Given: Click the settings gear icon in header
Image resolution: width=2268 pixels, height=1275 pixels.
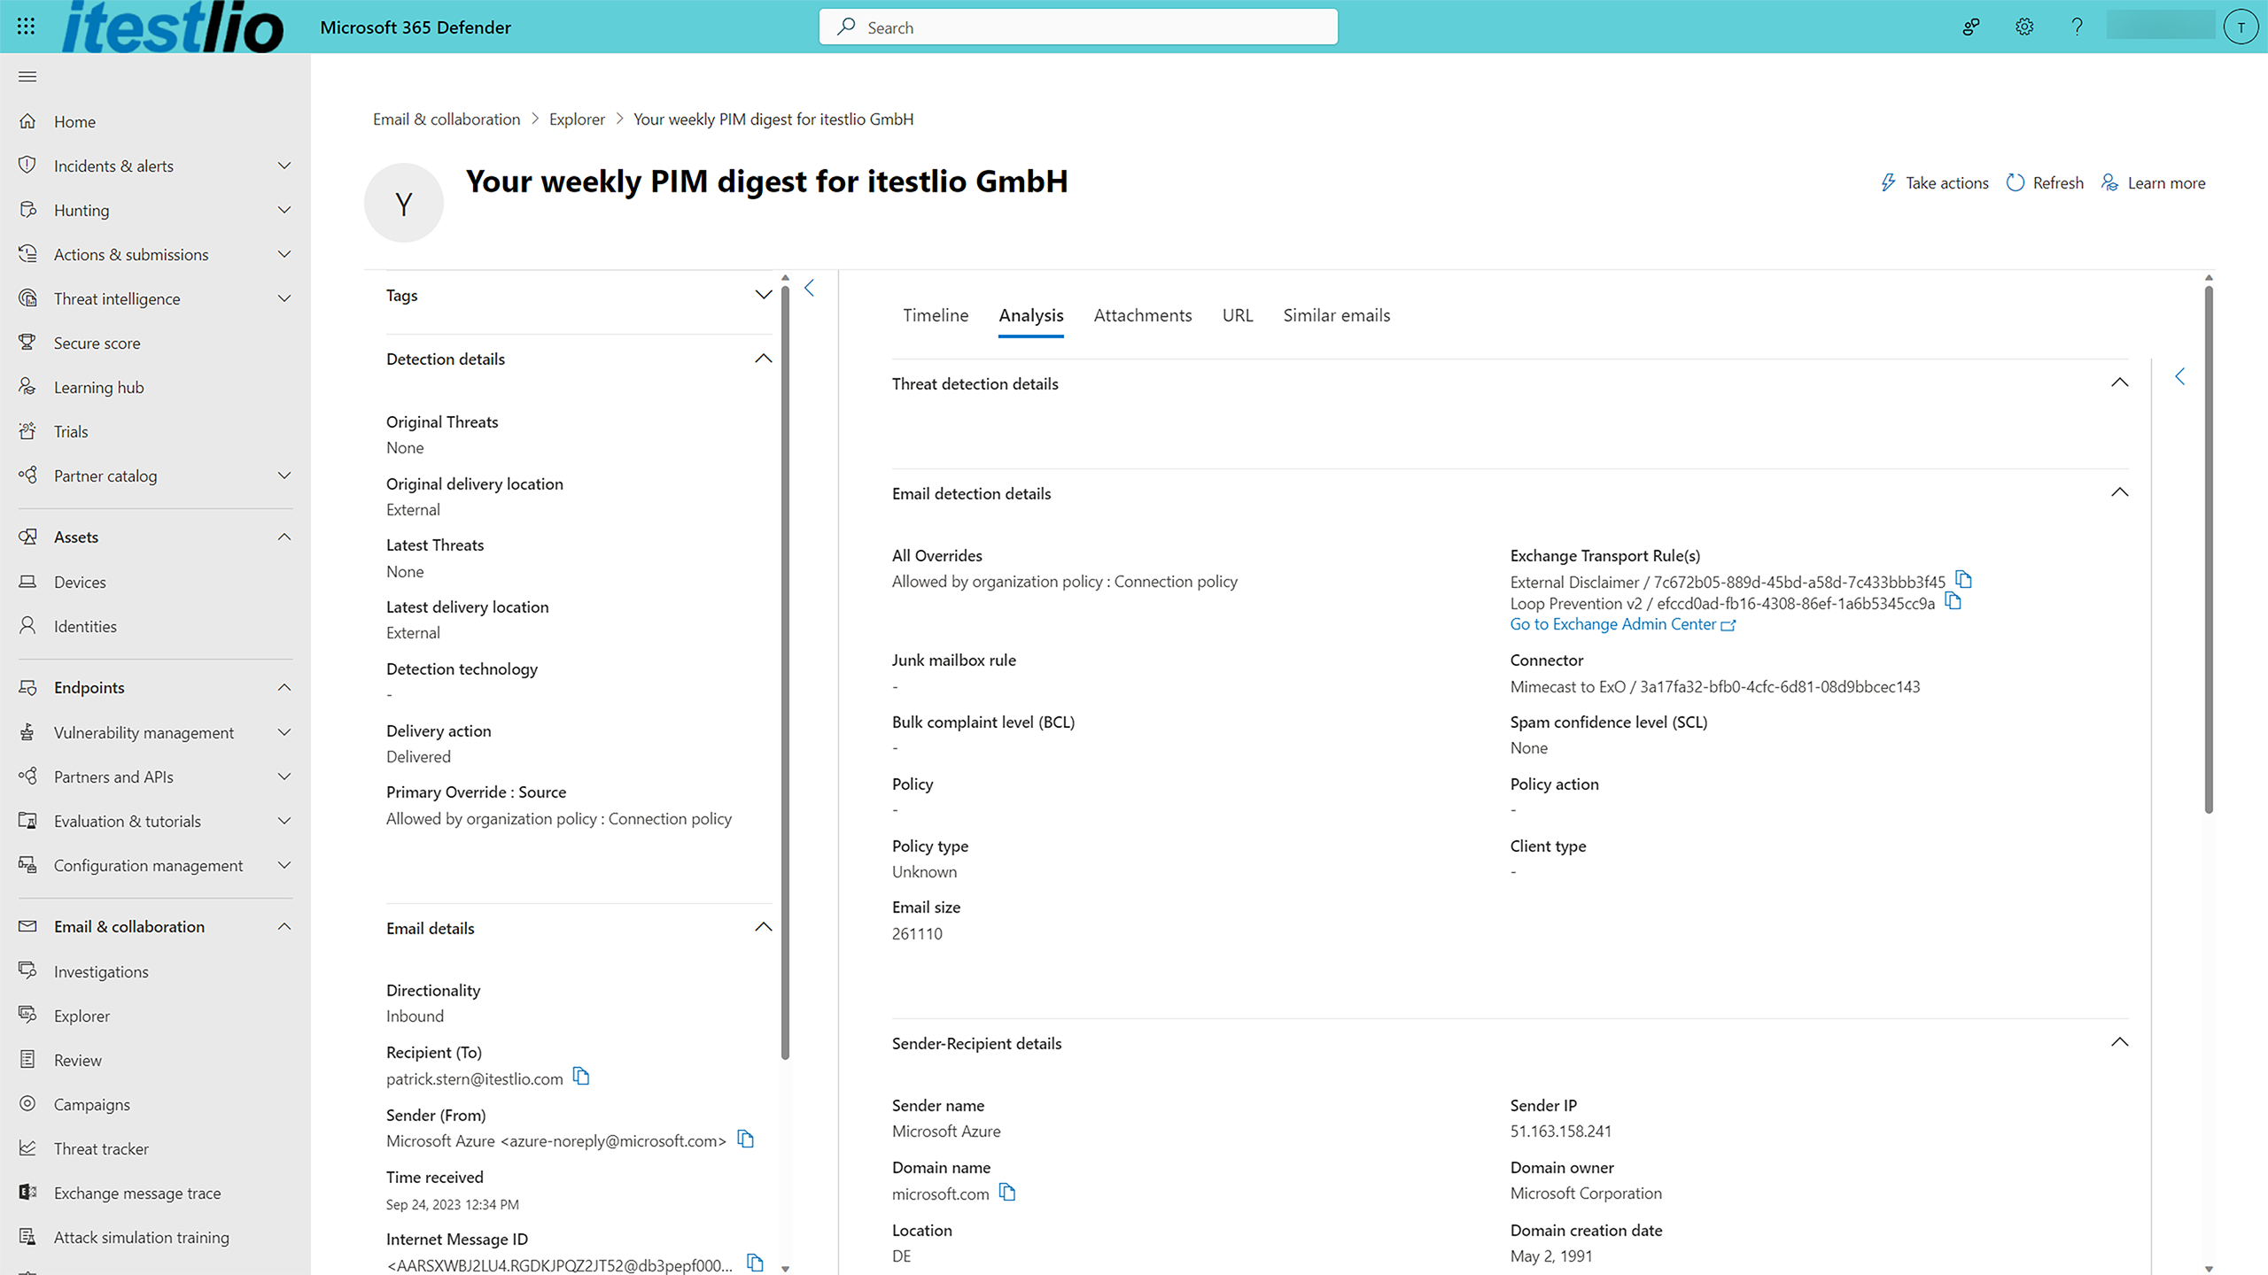Looking at the screenshot, I should click(x=2024, y=27).
